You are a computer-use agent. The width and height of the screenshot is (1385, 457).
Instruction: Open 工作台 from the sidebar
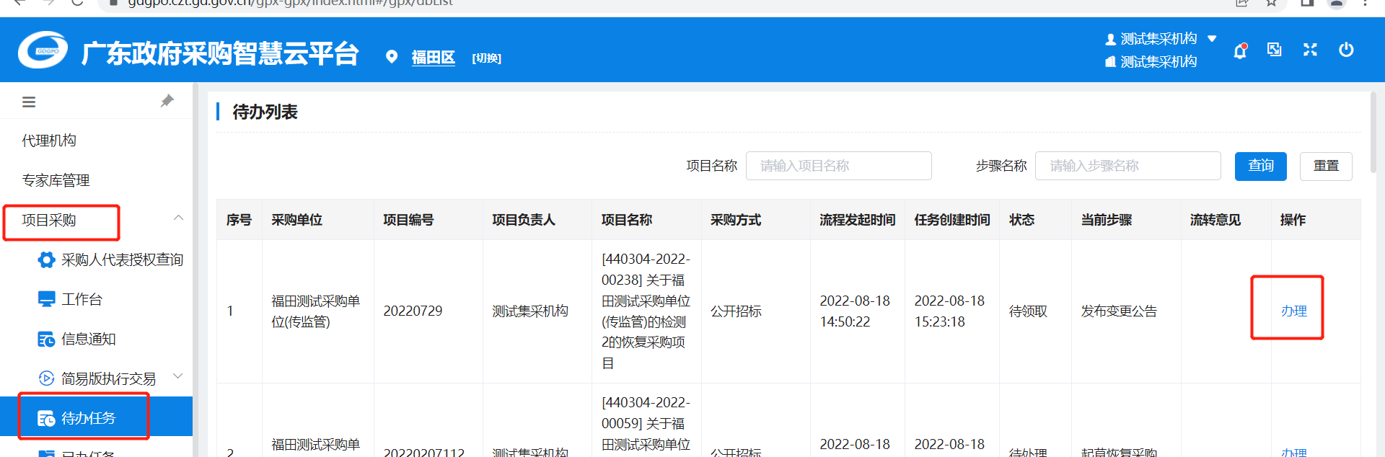82,299
